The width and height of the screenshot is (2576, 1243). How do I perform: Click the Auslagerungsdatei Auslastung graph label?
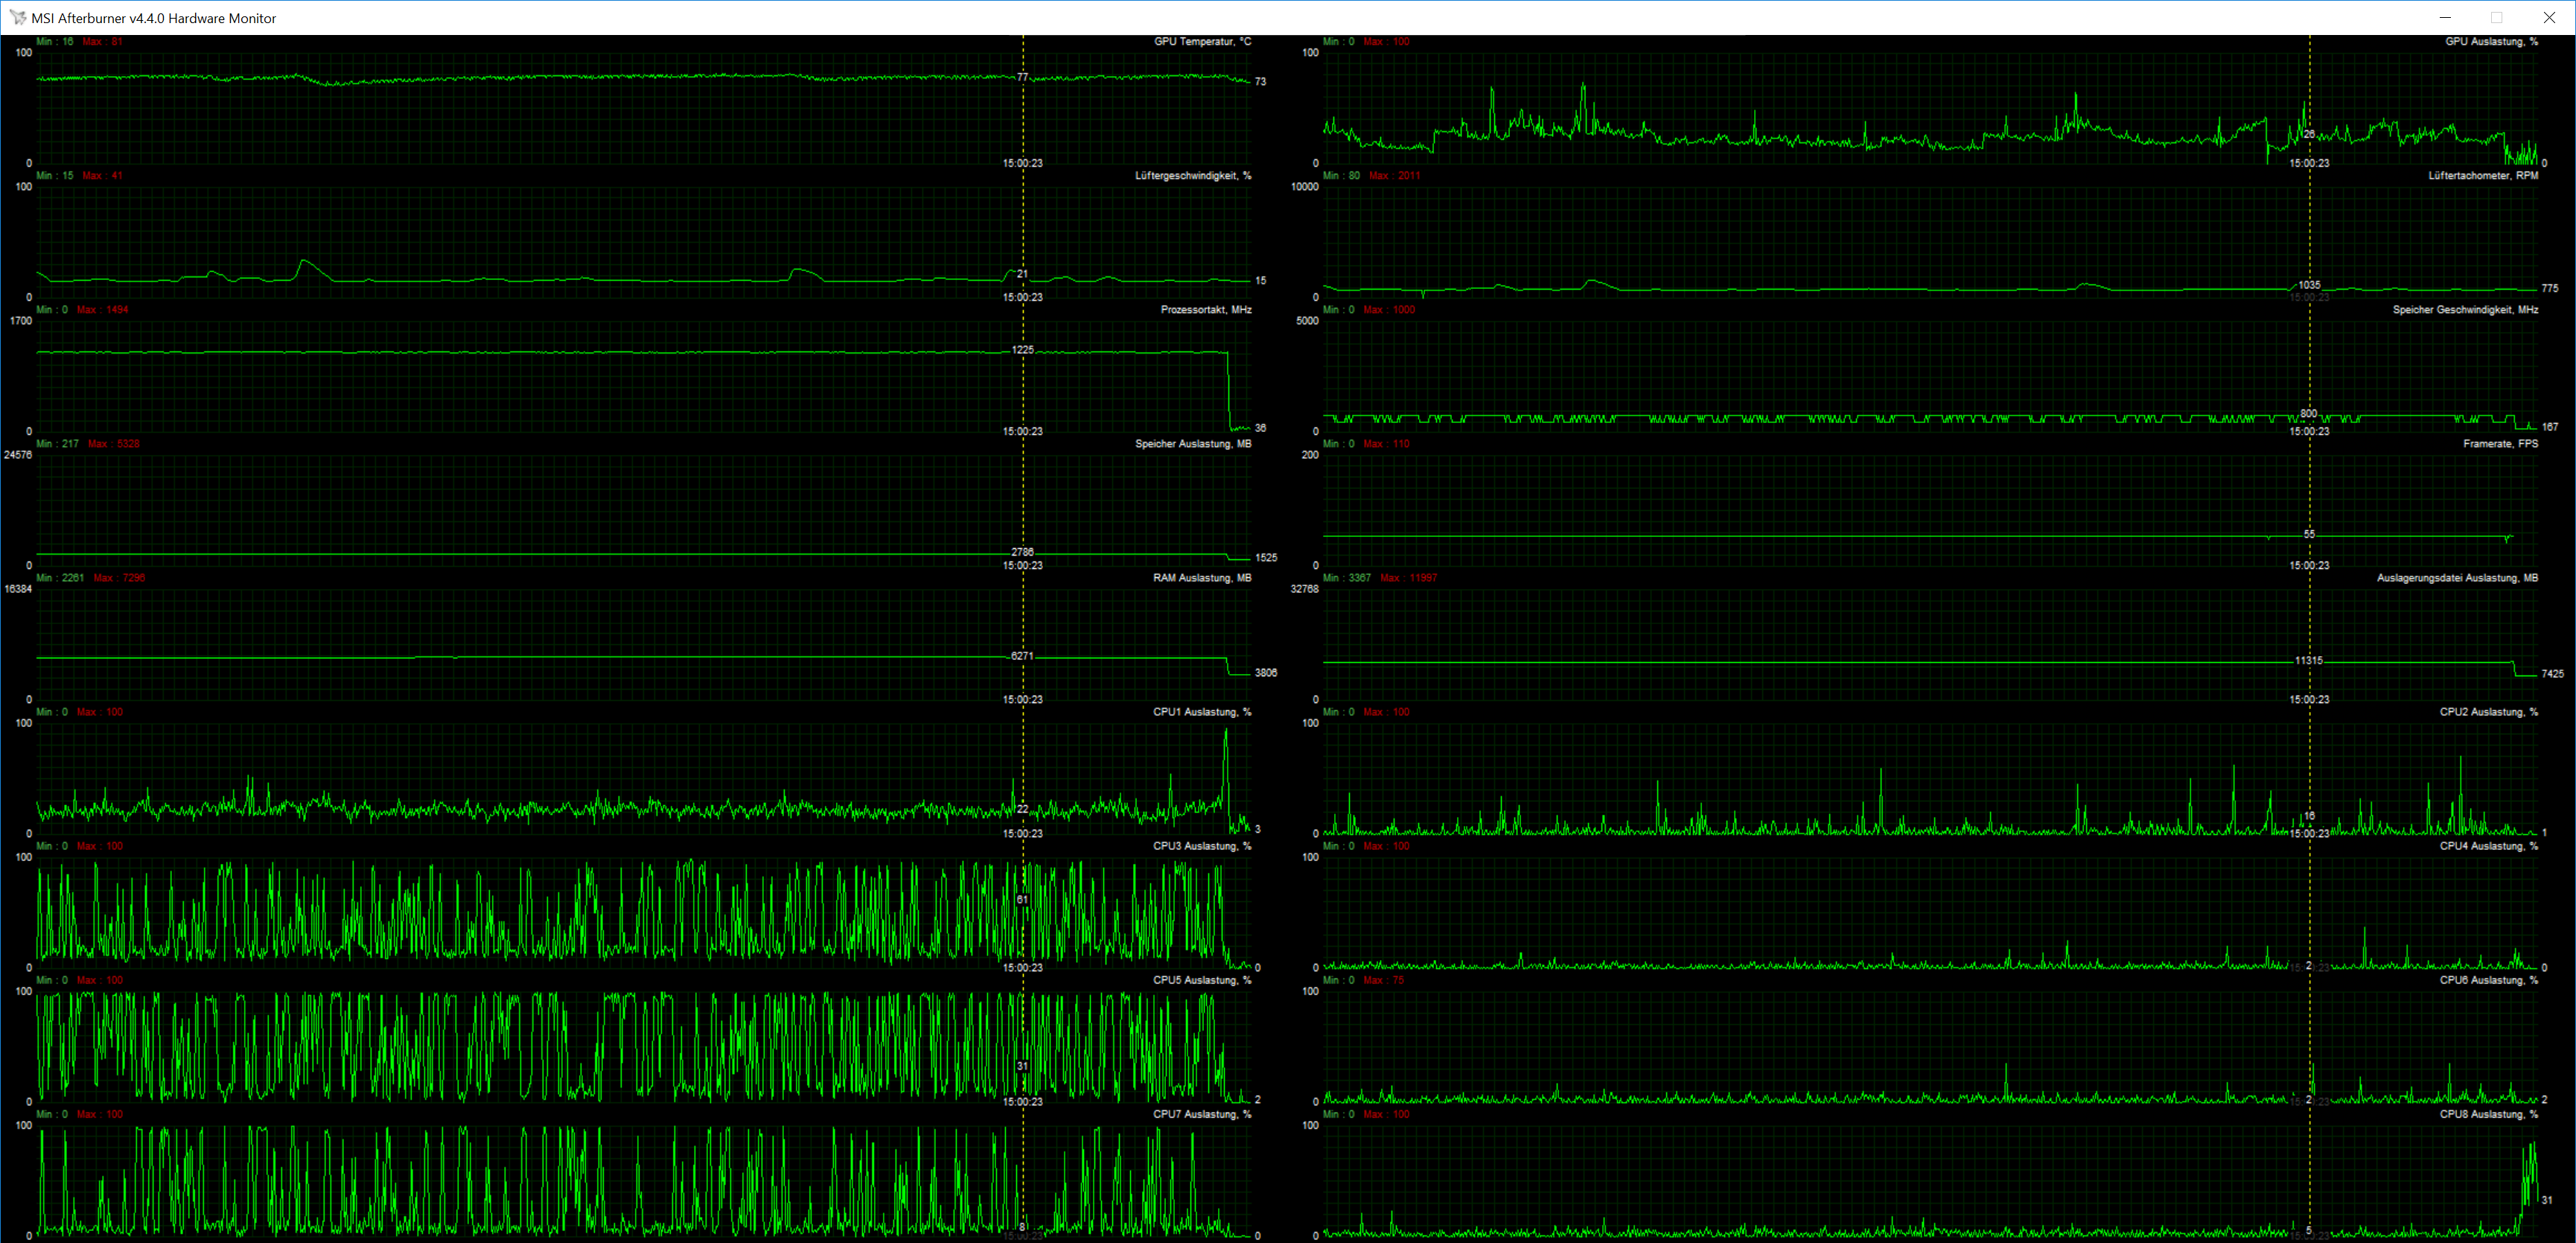click(x=2457, y=578)
